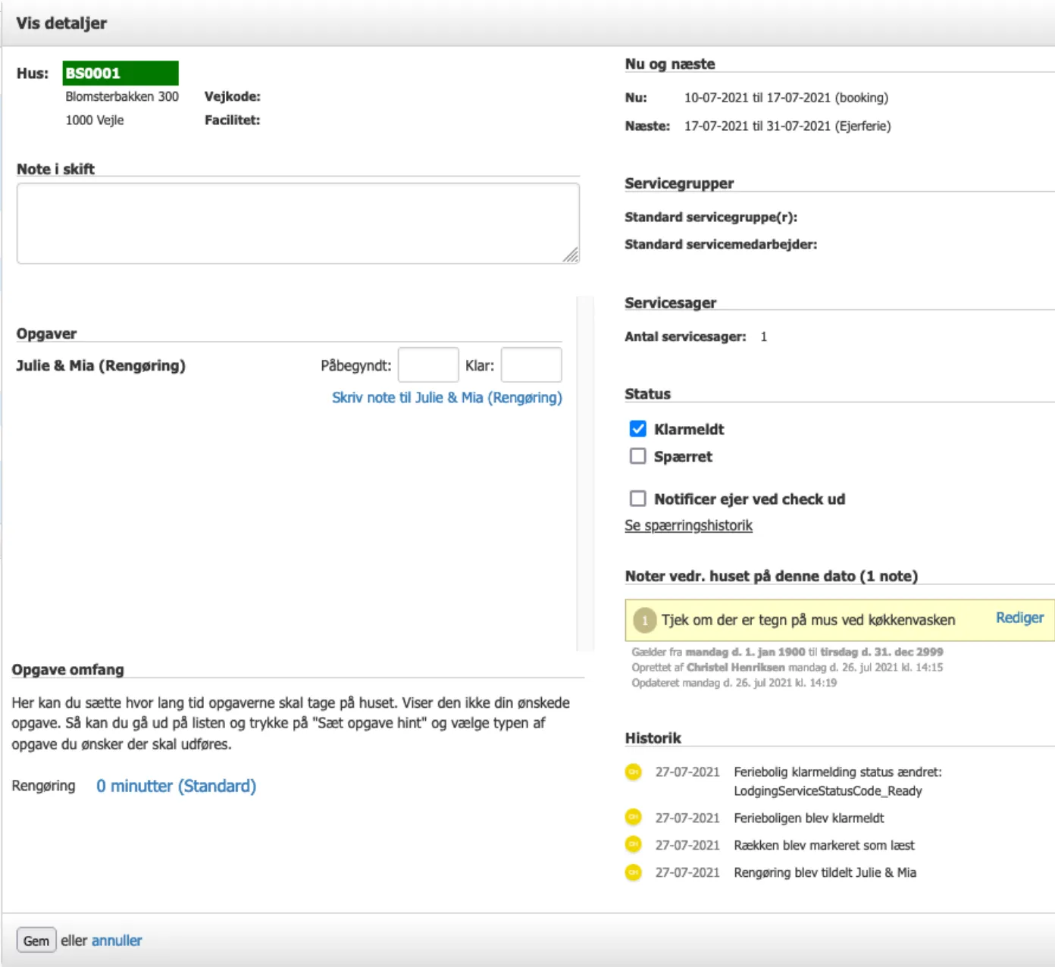
Task: Uncheck the Klarmeldt checkbox
Action: coord(638,429)
